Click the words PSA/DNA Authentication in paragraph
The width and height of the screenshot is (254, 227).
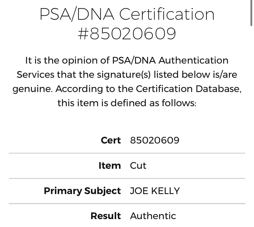point(170,60)
